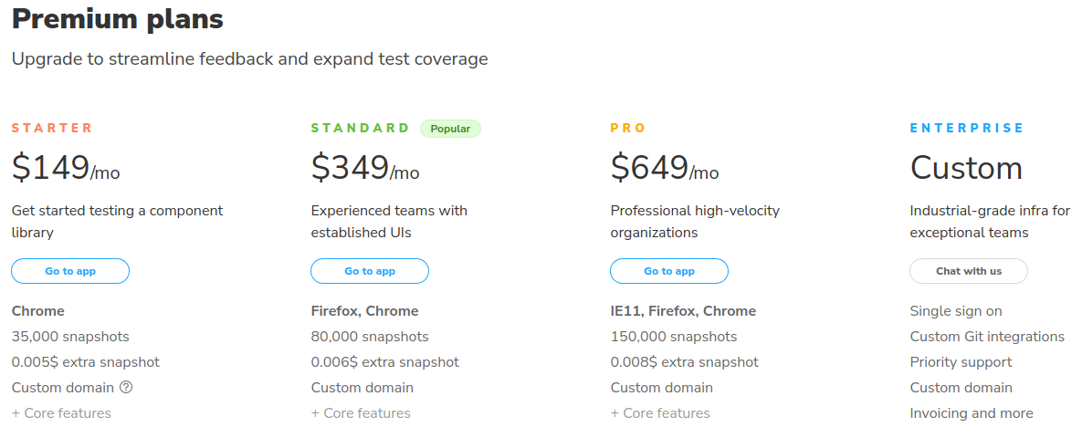
Task: Click the Popular badge on Standard
Action: [x=450, y=129]
